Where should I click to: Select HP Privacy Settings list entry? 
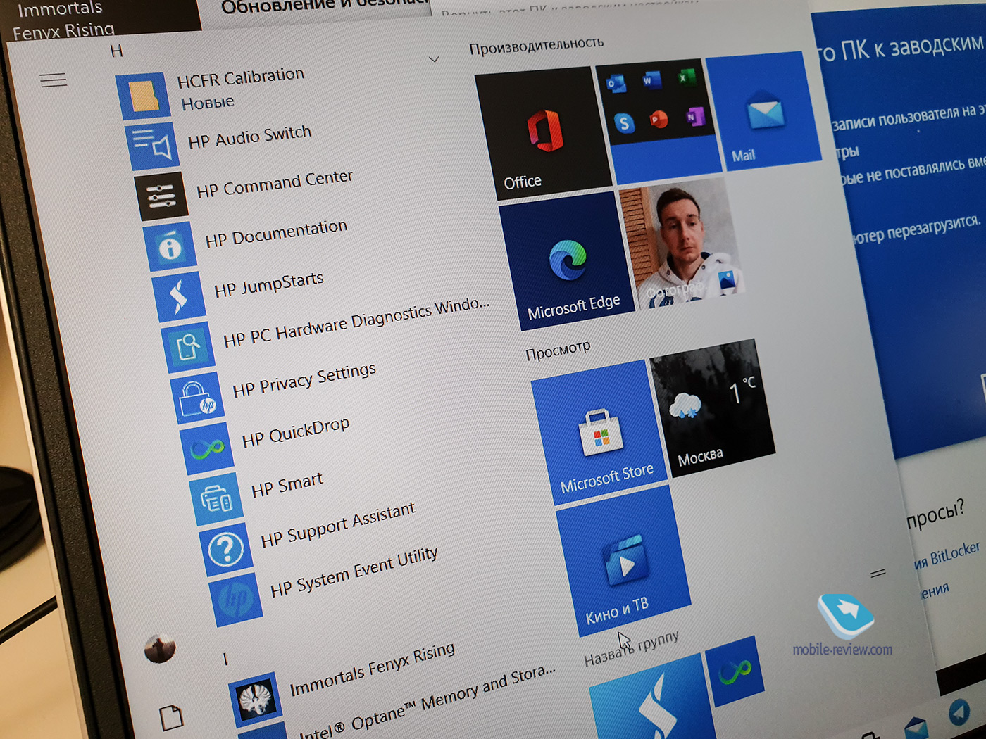click(x=304, y=380)
